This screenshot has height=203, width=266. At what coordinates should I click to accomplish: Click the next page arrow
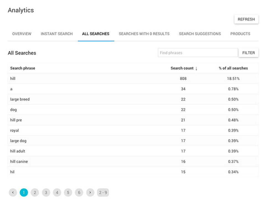pos(90,192)
